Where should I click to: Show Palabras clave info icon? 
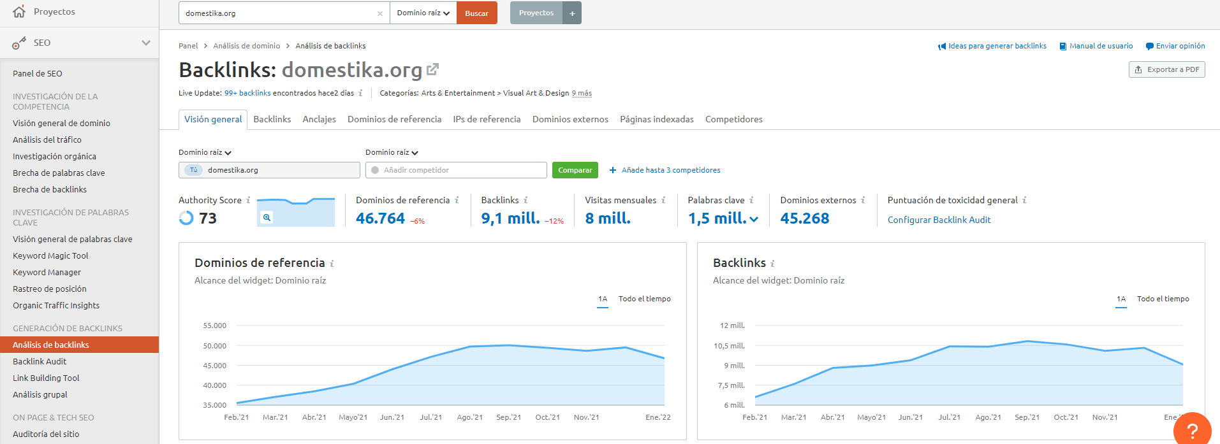pos(751,200)
